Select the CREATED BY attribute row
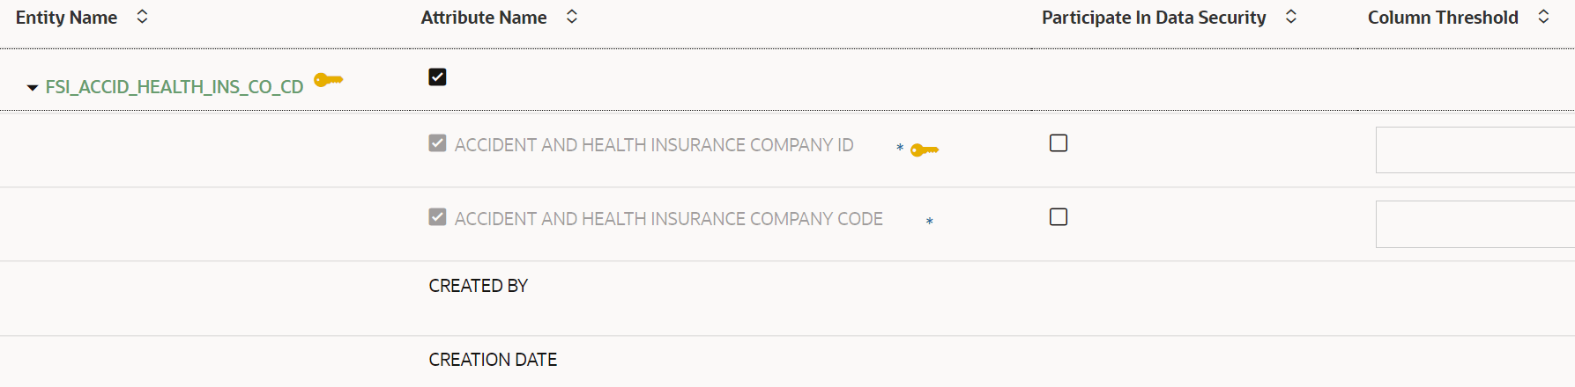 (787, 298)
